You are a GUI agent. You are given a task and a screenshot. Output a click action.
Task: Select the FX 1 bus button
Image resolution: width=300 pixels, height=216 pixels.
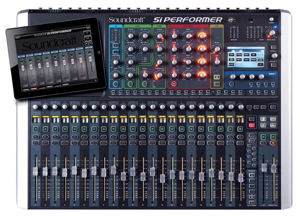tap(251, 92)
